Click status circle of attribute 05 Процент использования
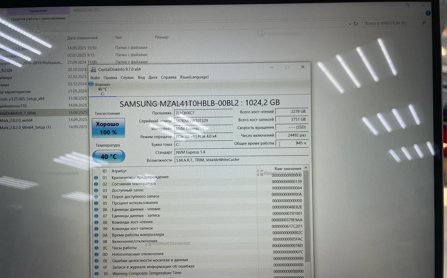Viewport: 447px width, 278px height. (96, 203)
